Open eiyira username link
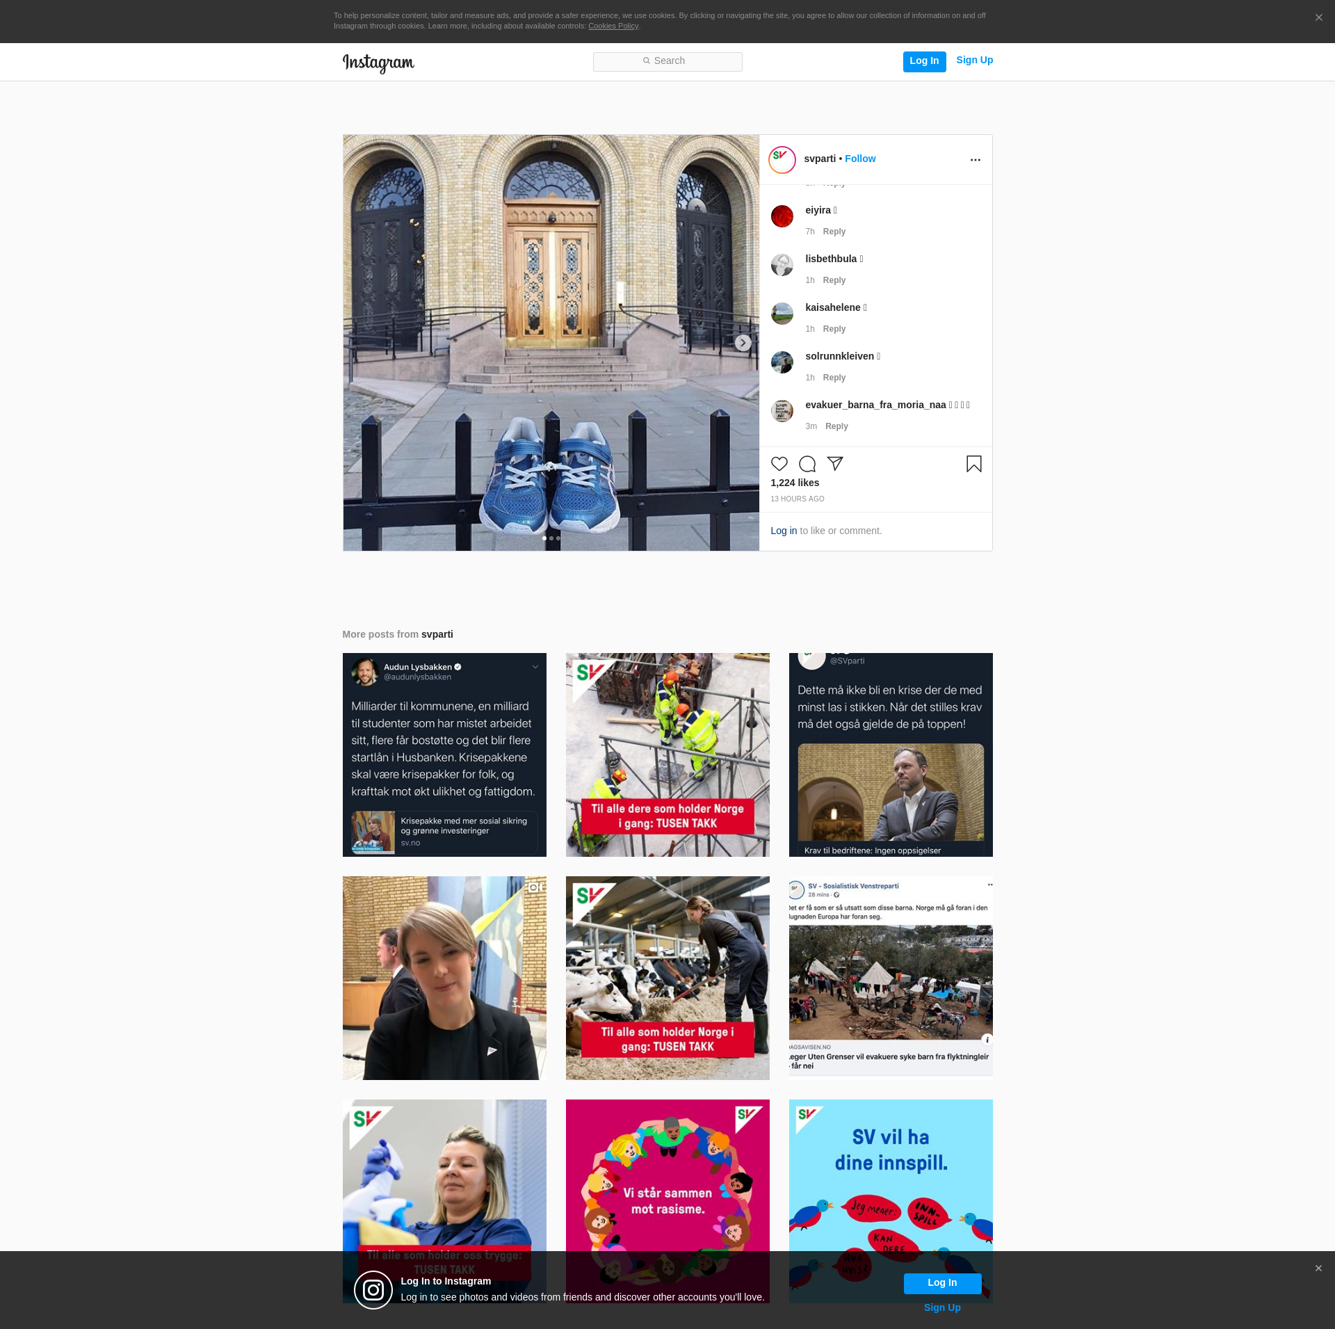This screenshot has width=1335, height=1329. 818,210
